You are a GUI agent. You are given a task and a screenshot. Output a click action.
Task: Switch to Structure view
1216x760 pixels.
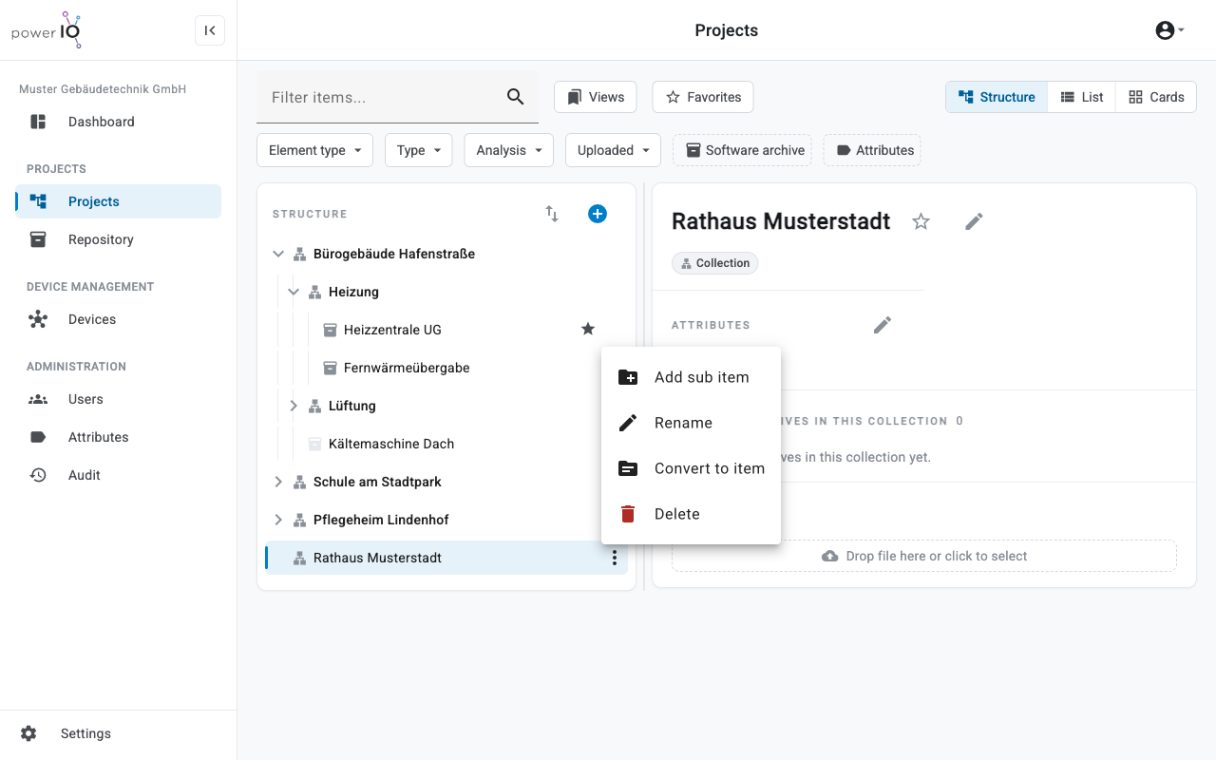pos(997,97)
